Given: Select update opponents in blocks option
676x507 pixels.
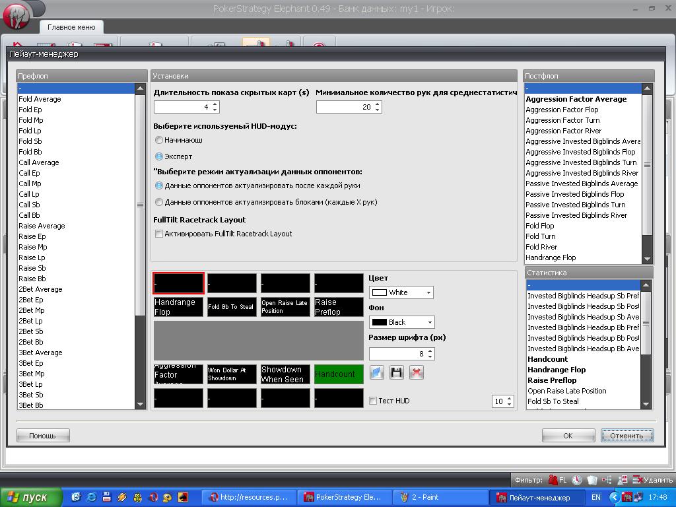Looking at the screenshot, I should tap(159, 202).
